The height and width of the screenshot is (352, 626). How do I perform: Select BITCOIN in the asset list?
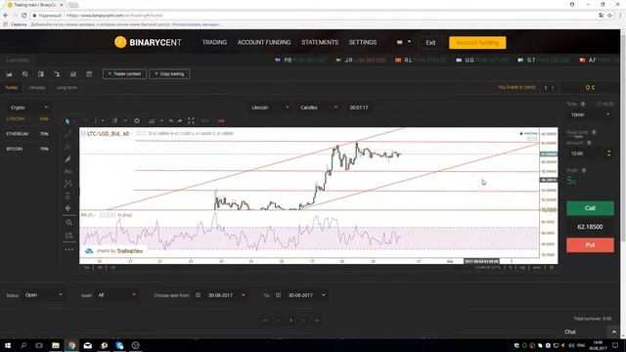pyautogui.click(x=26, y=149)
